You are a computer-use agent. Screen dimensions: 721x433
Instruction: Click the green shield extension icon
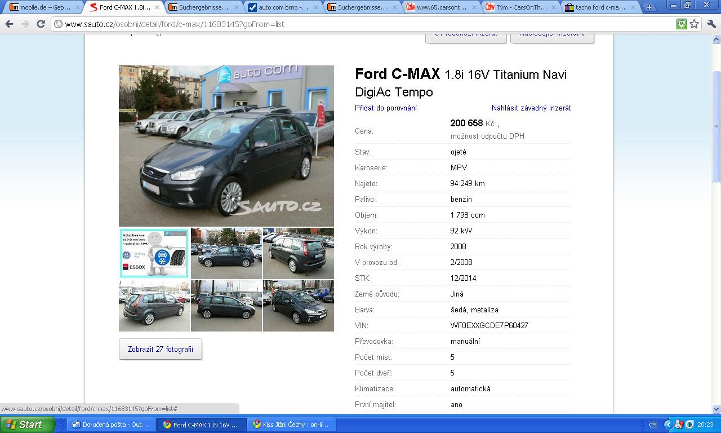[x=682, y=24]
